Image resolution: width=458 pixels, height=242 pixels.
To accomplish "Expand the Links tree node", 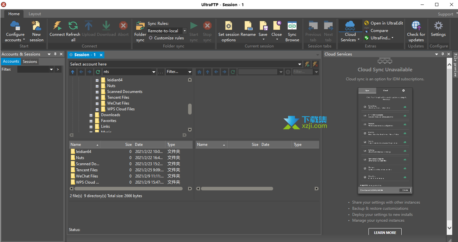I will point(91,126).
